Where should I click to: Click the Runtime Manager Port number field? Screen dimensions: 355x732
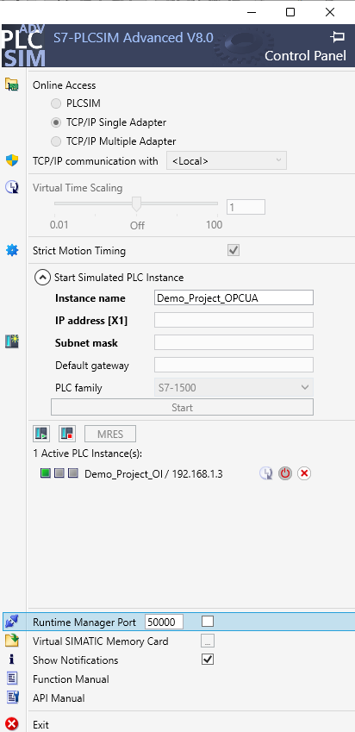tap(165, 622)
